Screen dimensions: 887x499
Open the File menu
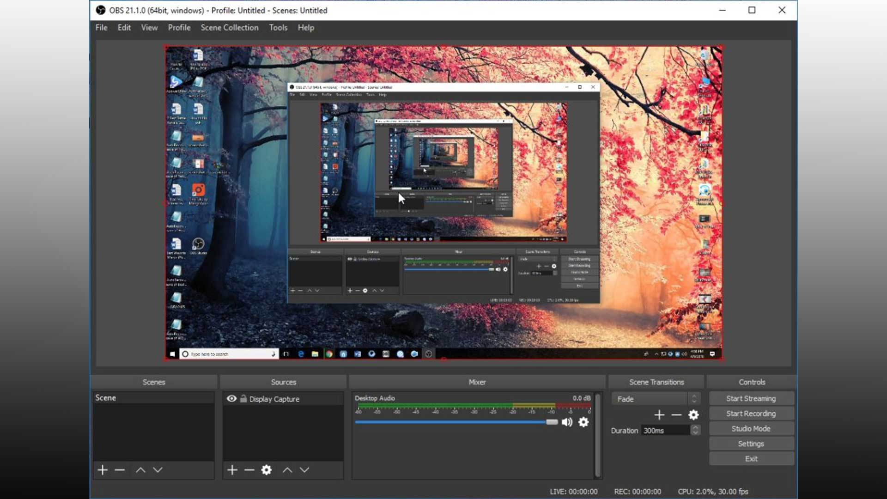(101, 27)
